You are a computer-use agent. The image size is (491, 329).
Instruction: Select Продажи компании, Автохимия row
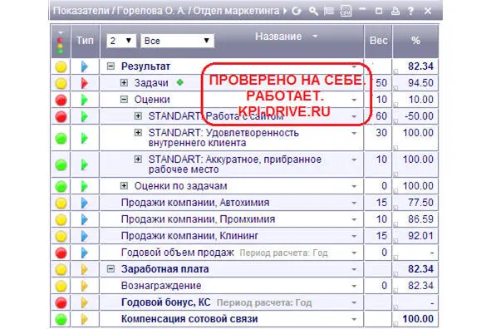pyautogui.click(x=244, y=203)
